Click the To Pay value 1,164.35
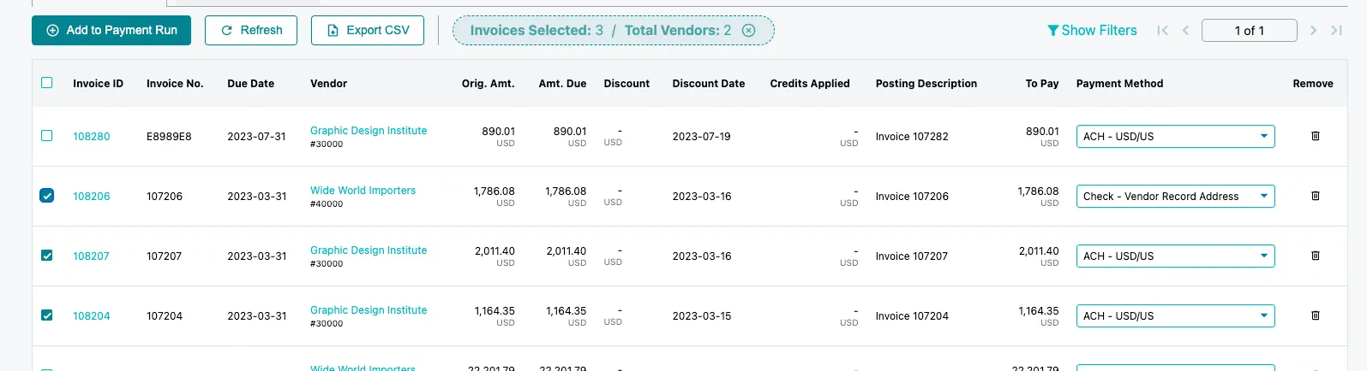Screen dimensions: 1367x371 pos(1039,310)
